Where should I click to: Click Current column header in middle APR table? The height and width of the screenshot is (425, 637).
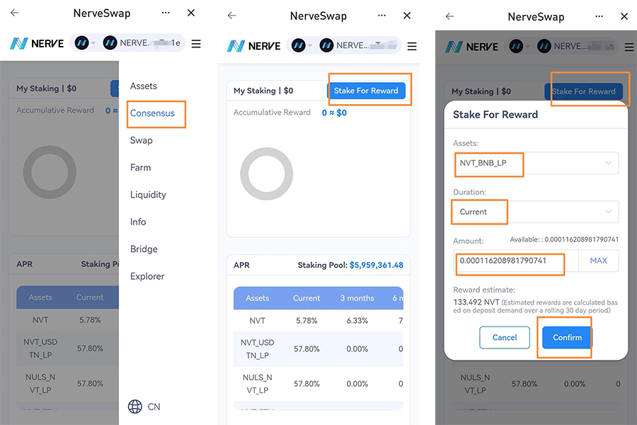[x=306, y=298]
